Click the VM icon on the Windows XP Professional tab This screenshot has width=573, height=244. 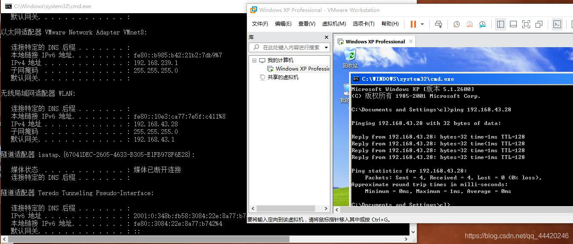point(341,42)
